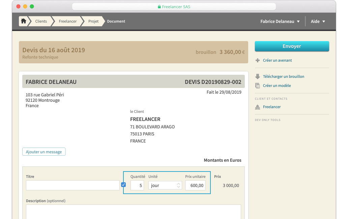Screen dimensions: 348x219
Task: Click the text 92120 Montrouge
Action: coord(42,100)
